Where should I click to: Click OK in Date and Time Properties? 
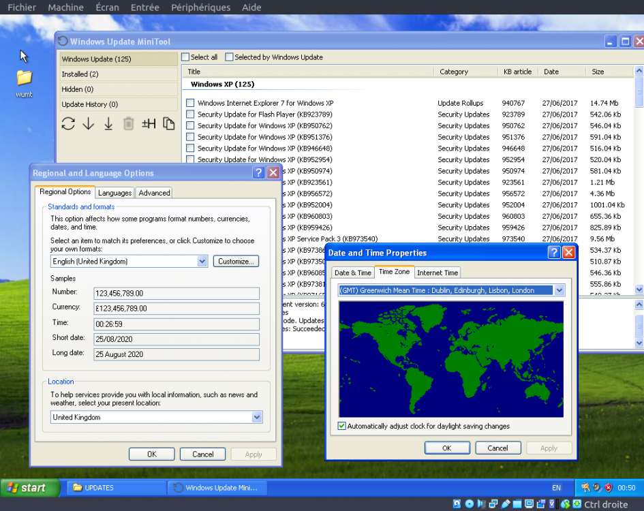[446, 448]
